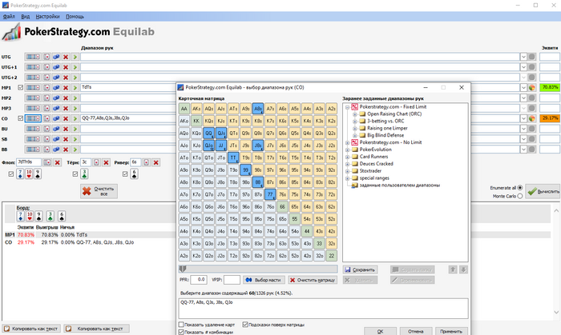
Task: Open the hand range matrix for BB
Action: (33, 150)
